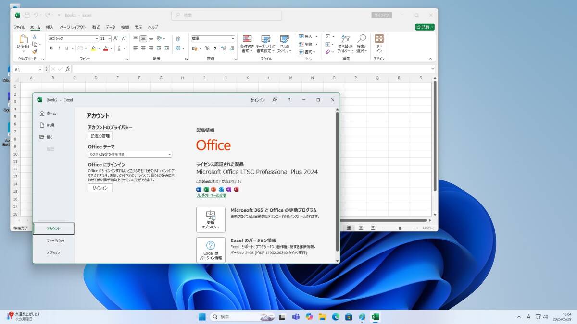Click the Share (共有) button in Book1
Image resolution: width=577 pixels, height=324 pixels.
(425, 27)
